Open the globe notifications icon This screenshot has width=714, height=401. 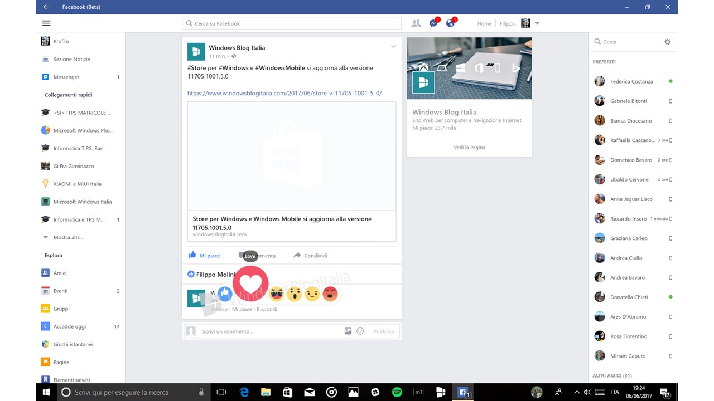[x=451, y=23]
